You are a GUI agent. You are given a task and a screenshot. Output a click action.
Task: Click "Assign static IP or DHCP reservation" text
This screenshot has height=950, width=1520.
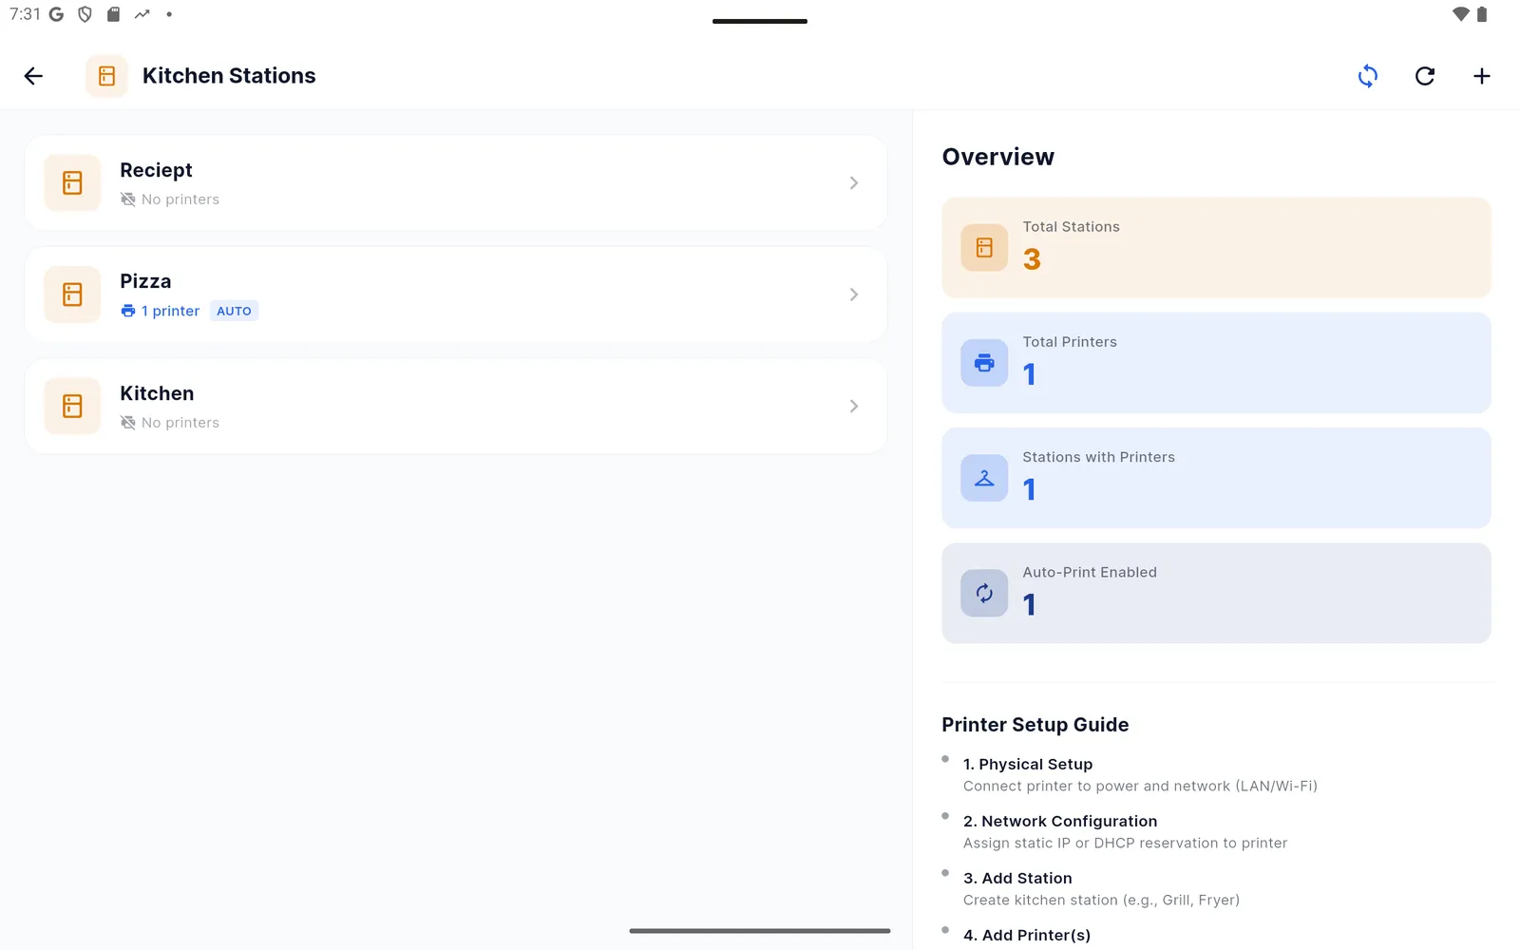(x=1126, y=843)
